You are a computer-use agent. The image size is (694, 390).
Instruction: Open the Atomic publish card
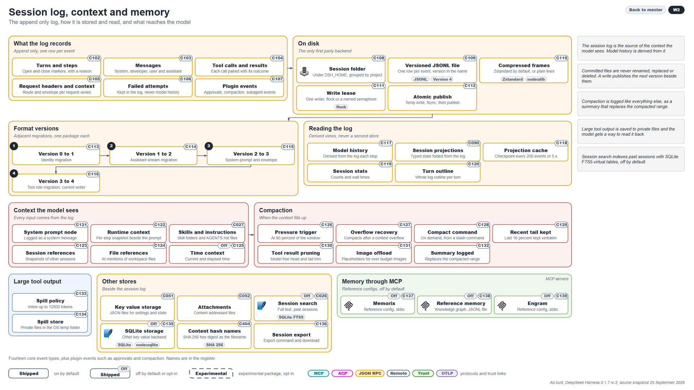[432, 98]
